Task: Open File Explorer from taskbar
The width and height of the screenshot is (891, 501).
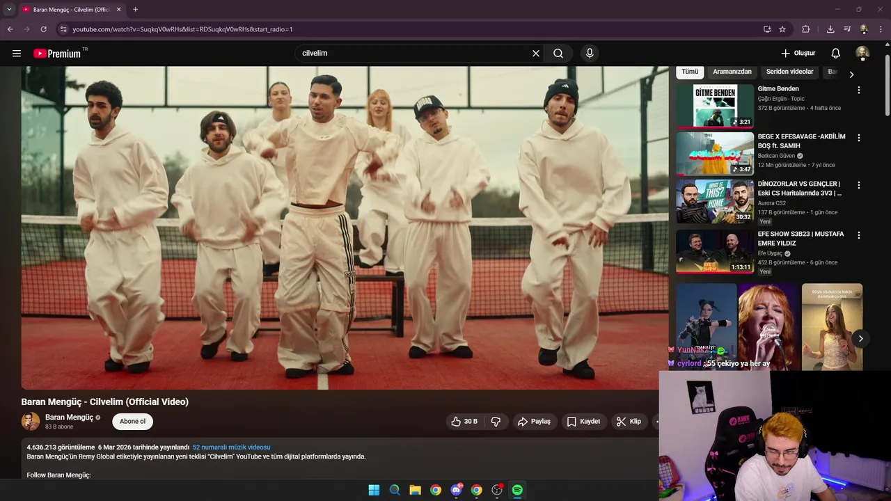Action: (415, 490)
